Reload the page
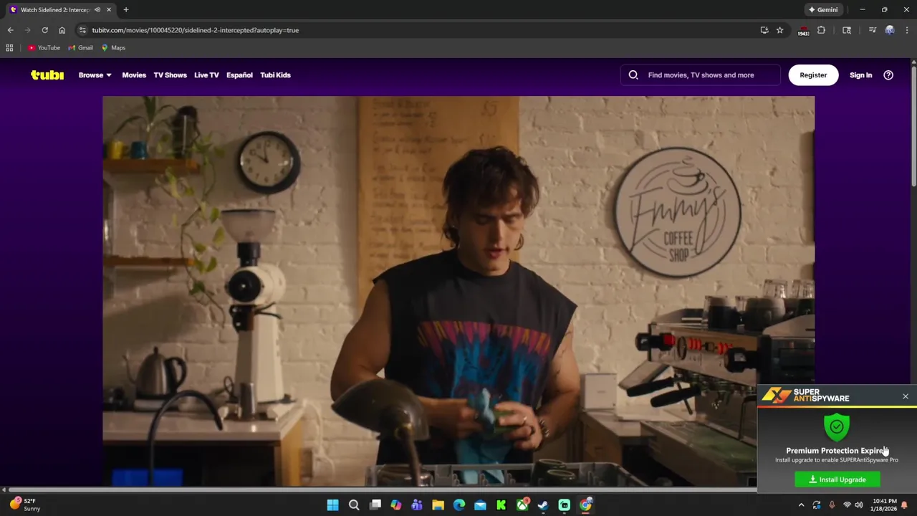Screen dimensions: 917x516 tap(44, 30)
